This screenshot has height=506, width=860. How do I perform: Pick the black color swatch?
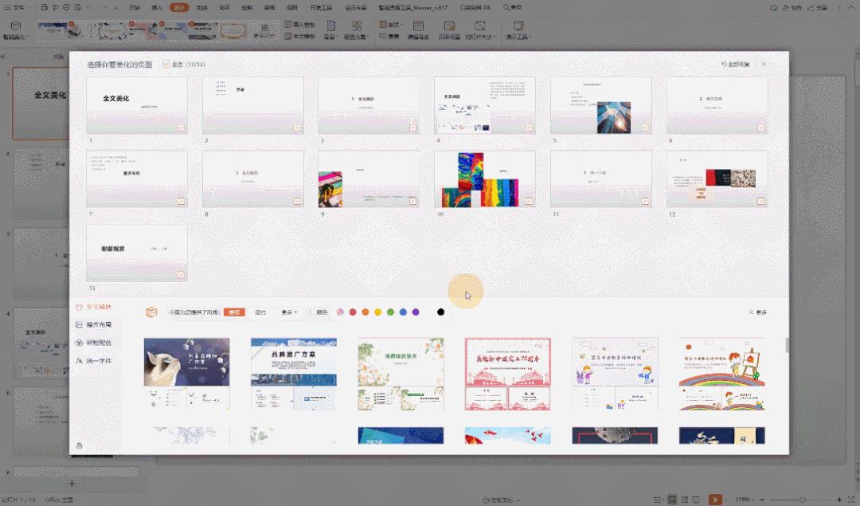tap(440, 312)
